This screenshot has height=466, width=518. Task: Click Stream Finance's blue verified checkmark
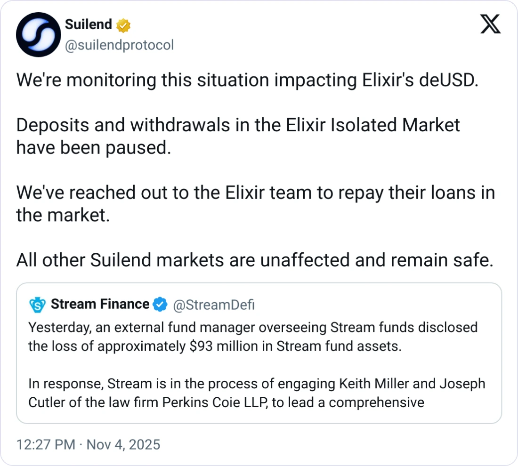pos(161,305)
